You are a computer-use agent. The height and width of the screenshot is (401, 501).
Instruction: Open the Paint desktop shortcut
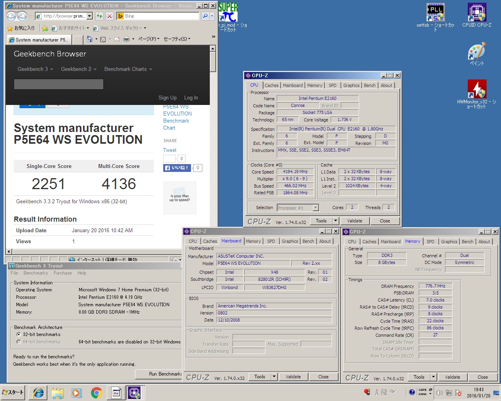tap(477, 52)
